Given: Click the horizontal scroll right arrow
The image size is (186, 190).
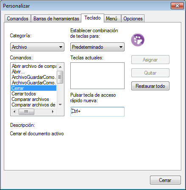Looking at the screenshot, I should (x=53, y=112).
